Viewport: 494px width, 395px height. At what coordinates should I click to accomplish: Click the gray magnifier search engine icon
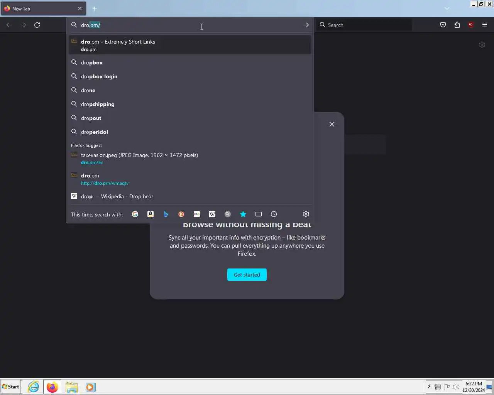228,214
